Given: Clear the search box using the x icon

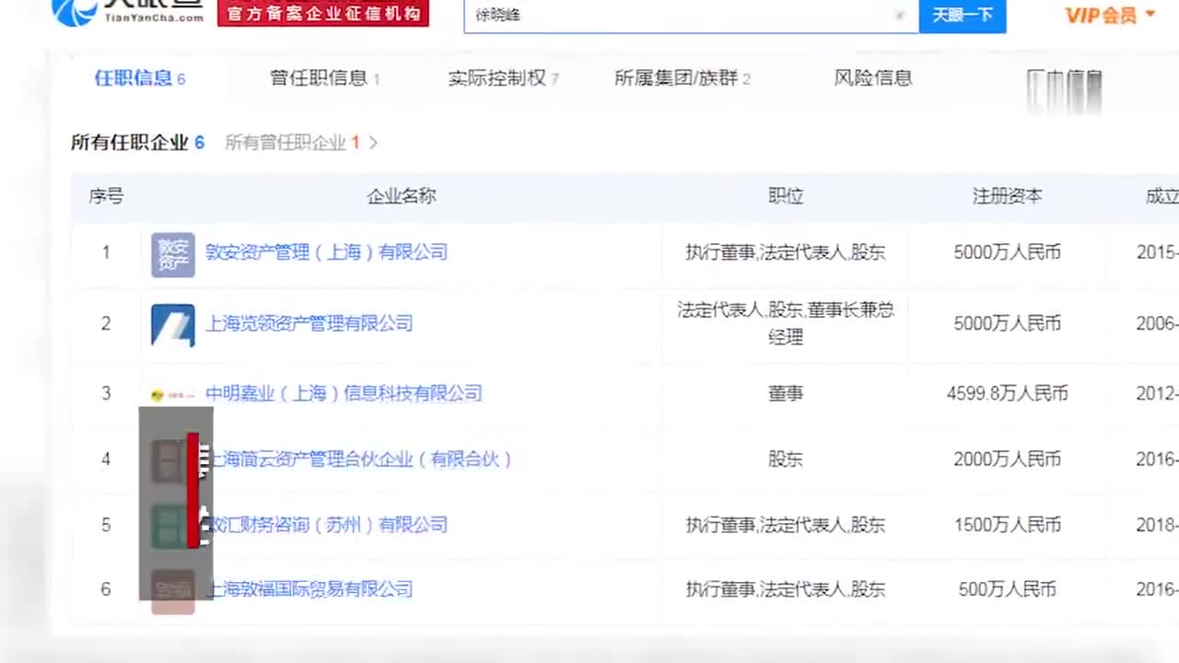Looking at the screenshot, I should coord(900,16).
